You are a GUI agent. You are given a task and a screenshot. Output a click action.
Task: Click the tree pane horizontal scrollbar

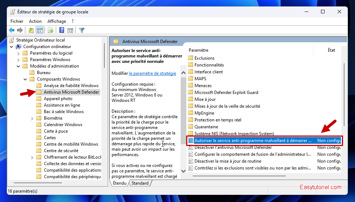pos(38,182)
